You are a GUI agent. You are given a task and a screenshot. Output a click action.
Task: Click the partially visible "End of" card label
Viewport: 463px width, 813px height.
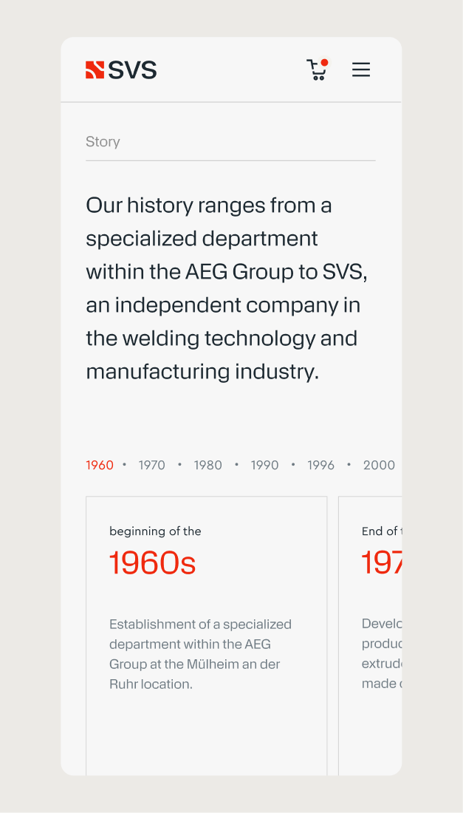click(380, 531)
